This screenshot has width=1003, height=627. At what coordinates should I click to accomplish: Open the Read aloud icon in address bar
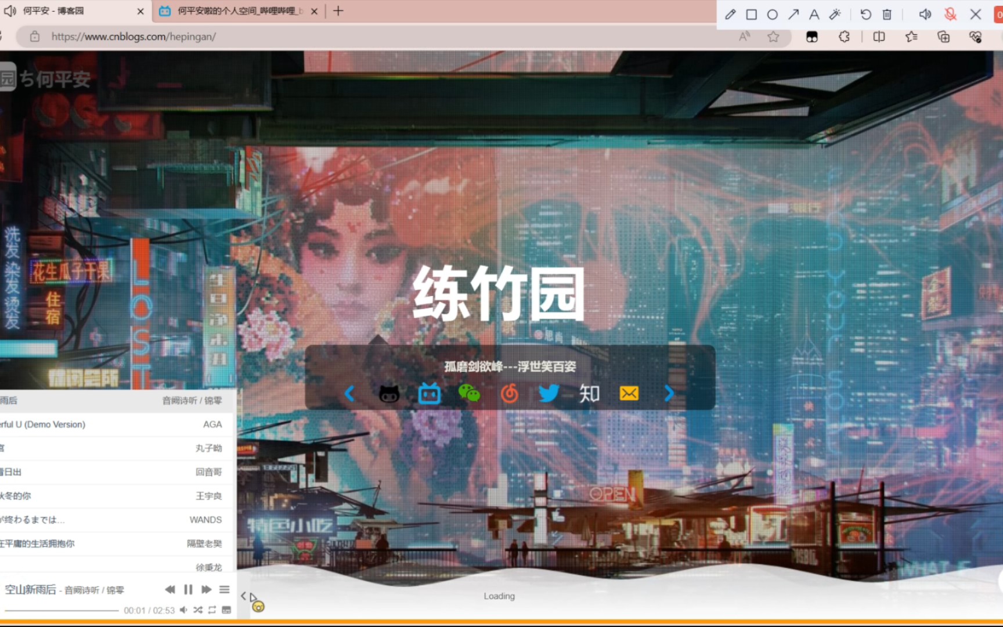coord(744,37)
